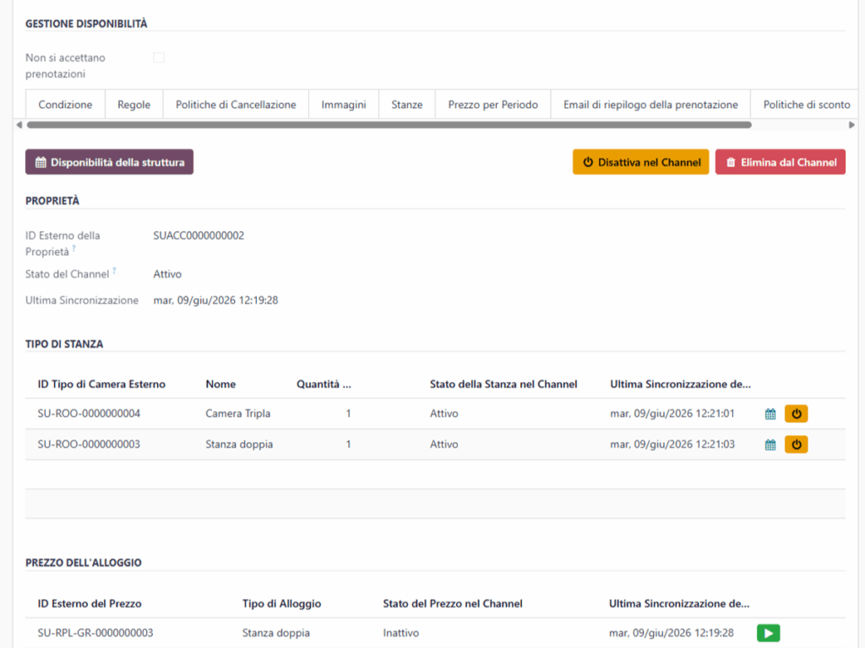This screenshot has width=865, height=648.
Task: Click help tooltip next to ID Esterno della Proprietà
Action: pos(74,248)
